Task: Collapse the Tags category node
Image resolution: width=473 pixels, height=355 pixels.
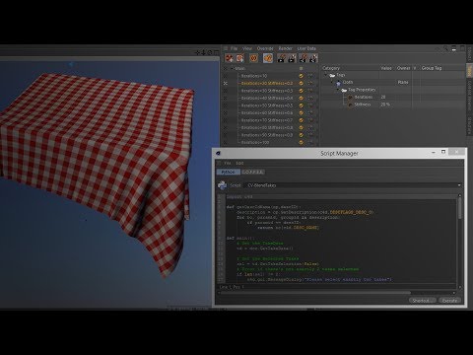Action: (326, 75)
